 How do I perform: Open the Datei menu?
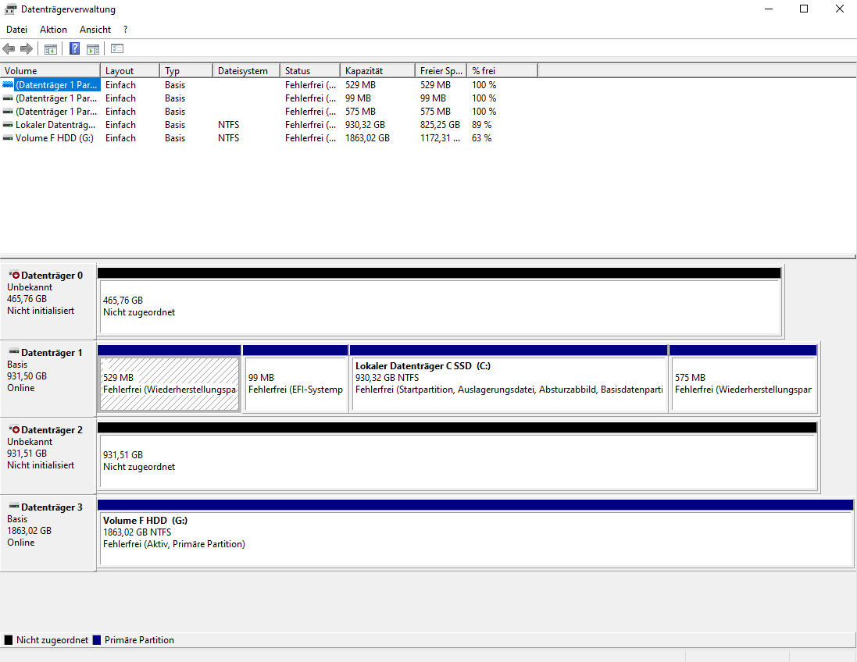click(17, 30)
